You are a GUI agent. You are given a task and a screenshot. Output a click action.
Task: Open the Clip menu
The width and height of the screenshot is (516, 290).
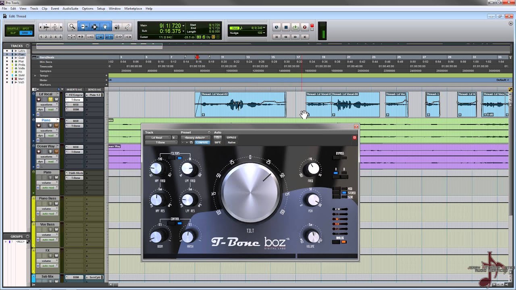44,8
